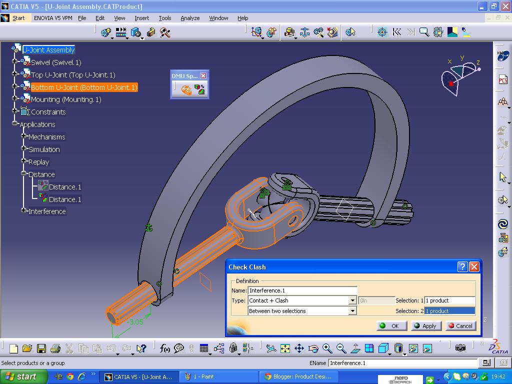Toggle the Isometric View cube icon
Screen dimensions: 512x384
pos(383,347)
